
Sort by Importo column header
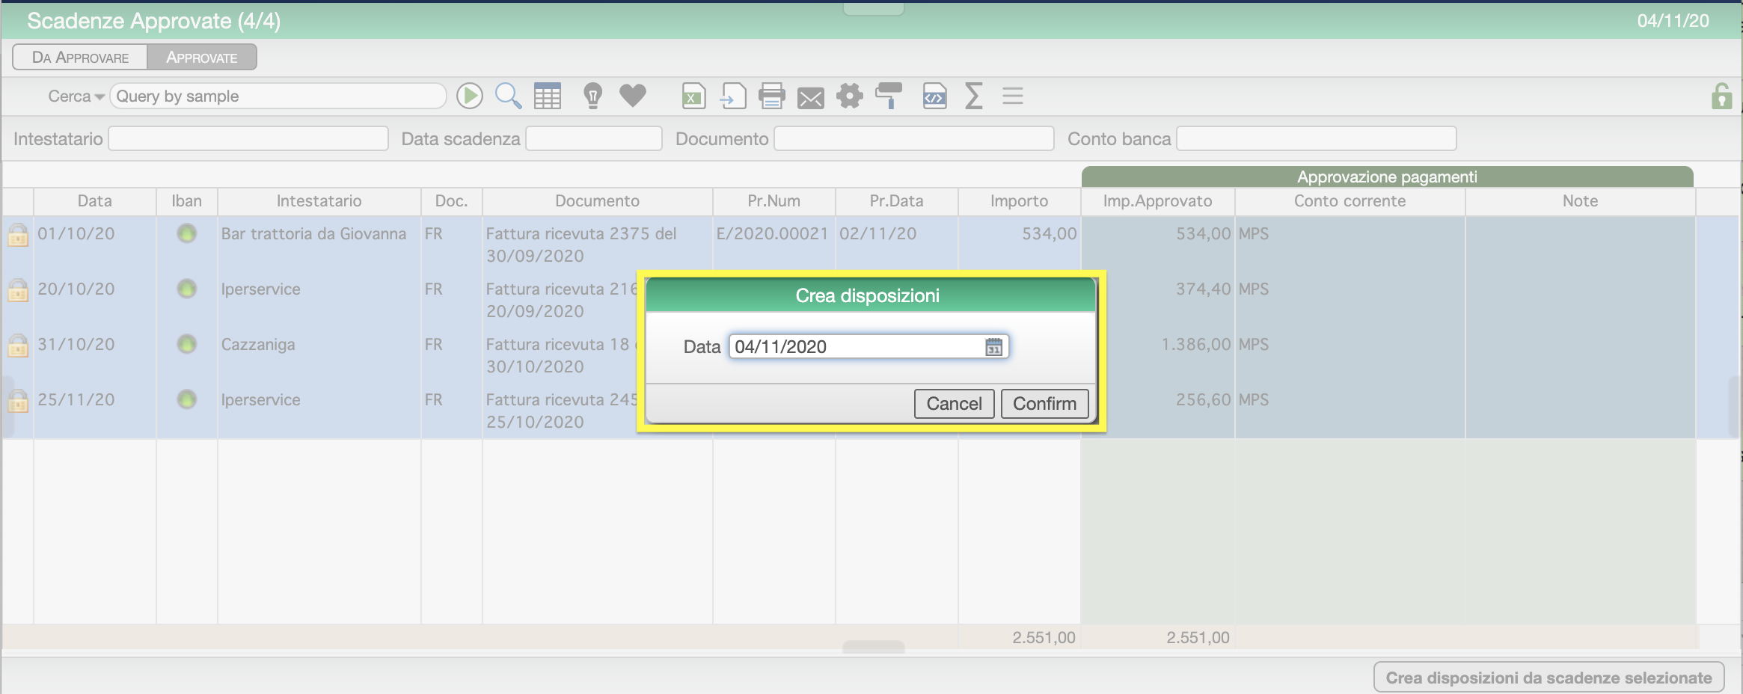1020,201
